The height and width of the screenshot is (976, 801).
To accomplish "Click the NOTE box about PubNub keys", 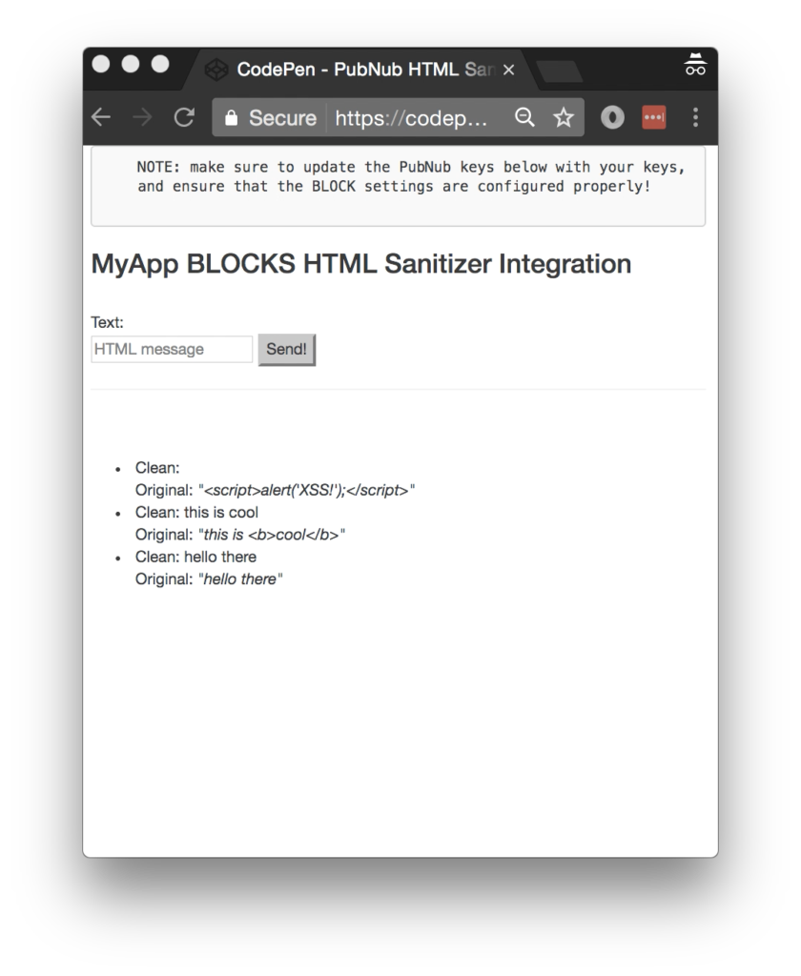I will click(x=398, y=186).
